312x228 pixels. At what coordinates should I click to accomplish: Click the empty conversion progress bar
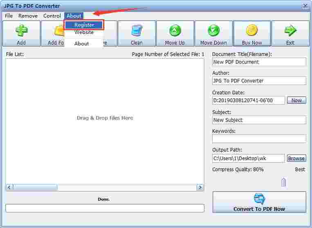tap(105, 208)
